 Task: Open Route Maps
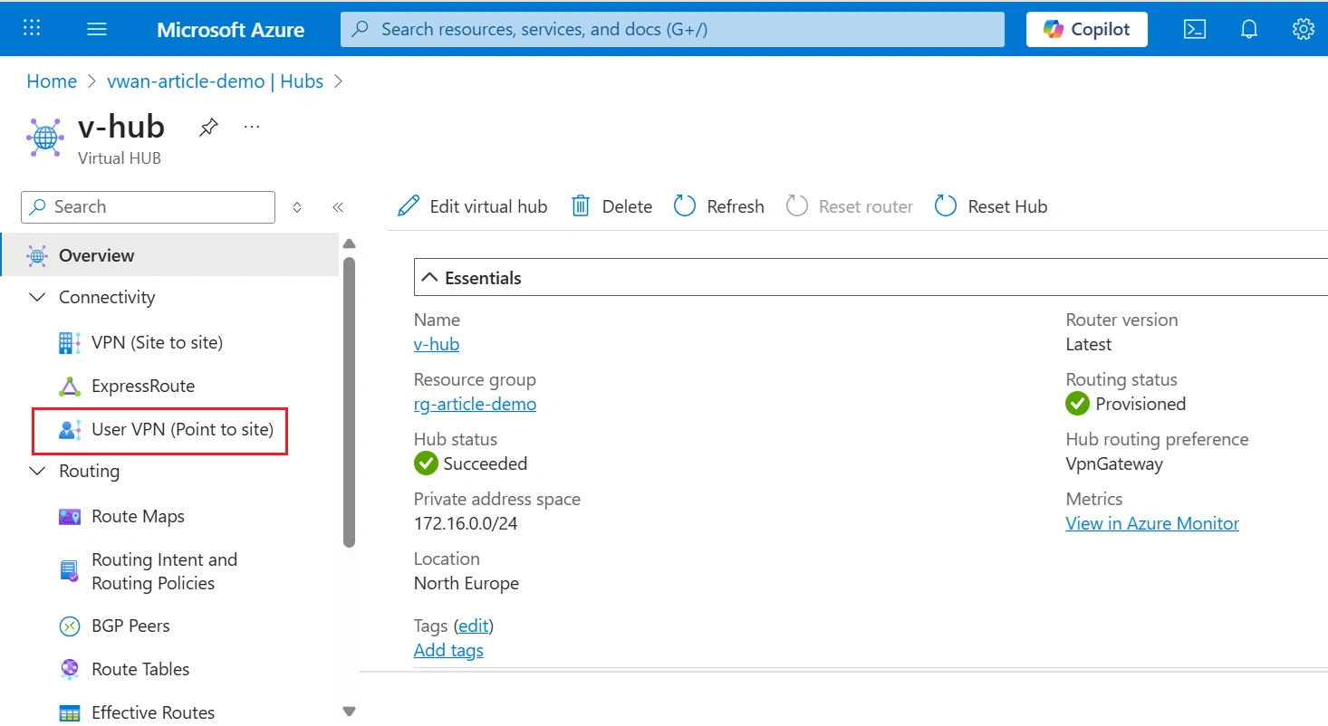pos(138,516)
